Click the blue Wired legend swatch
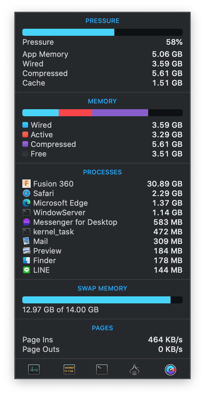 [25, 125]
